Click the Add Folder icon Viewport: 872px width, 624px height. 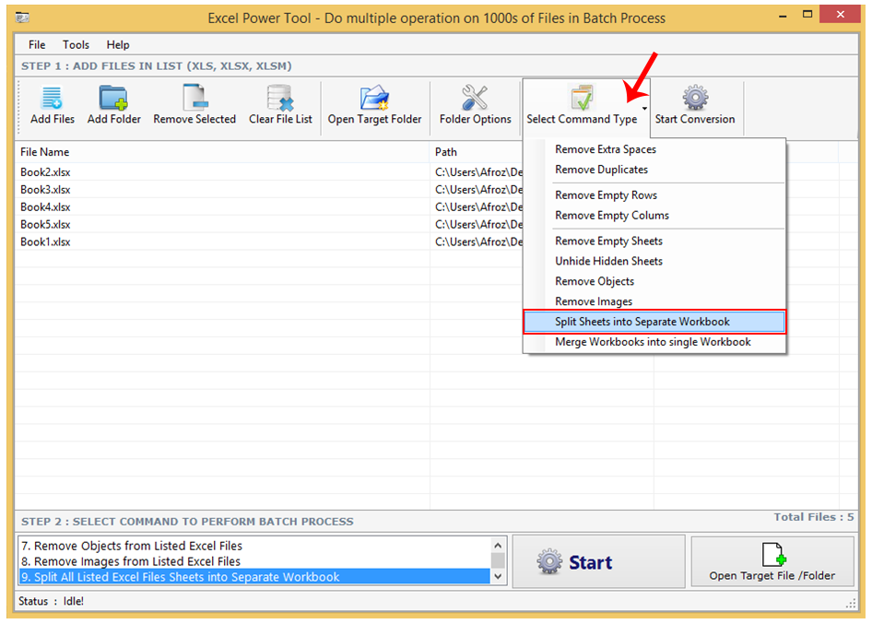tap(113, 98)
